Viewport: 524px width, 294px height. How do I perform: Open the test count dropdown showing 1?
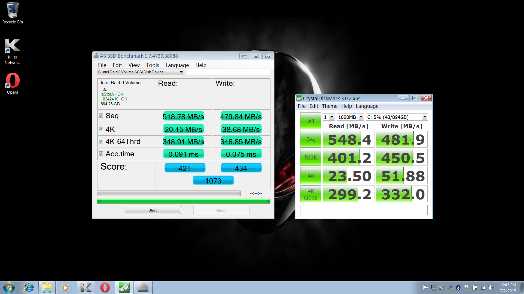coord(329,117)
